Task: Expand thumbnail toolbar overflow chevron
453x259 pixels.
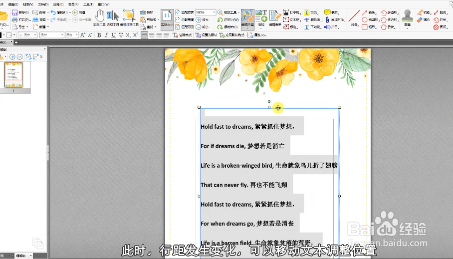Action: coord(41,57)
